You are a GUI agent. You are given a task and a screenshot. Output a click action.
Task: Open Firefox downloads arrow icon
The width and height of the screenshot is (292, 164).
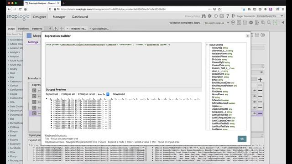244,9
